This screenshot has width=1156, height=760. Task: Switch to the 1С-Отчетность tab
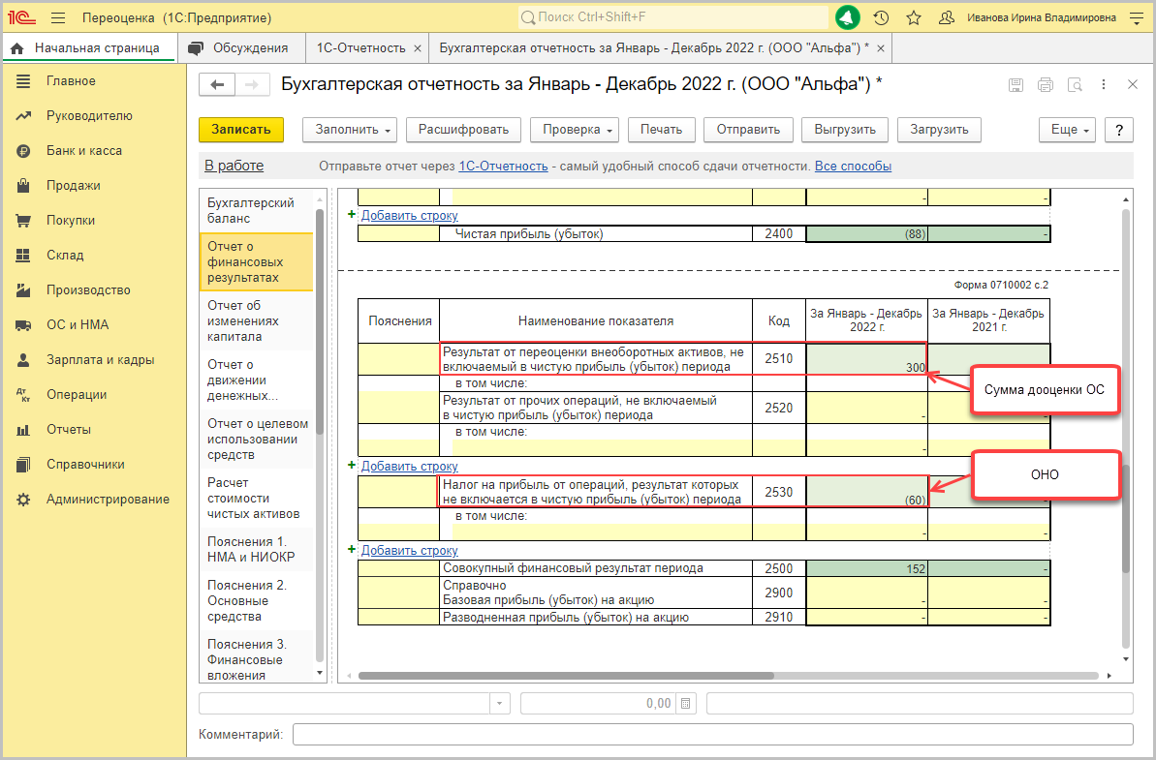click(x=360, y=47)
